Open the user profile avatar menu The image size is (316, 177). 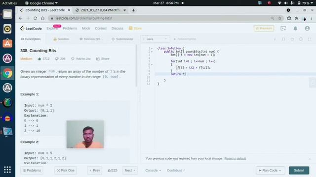coord(307,29)
